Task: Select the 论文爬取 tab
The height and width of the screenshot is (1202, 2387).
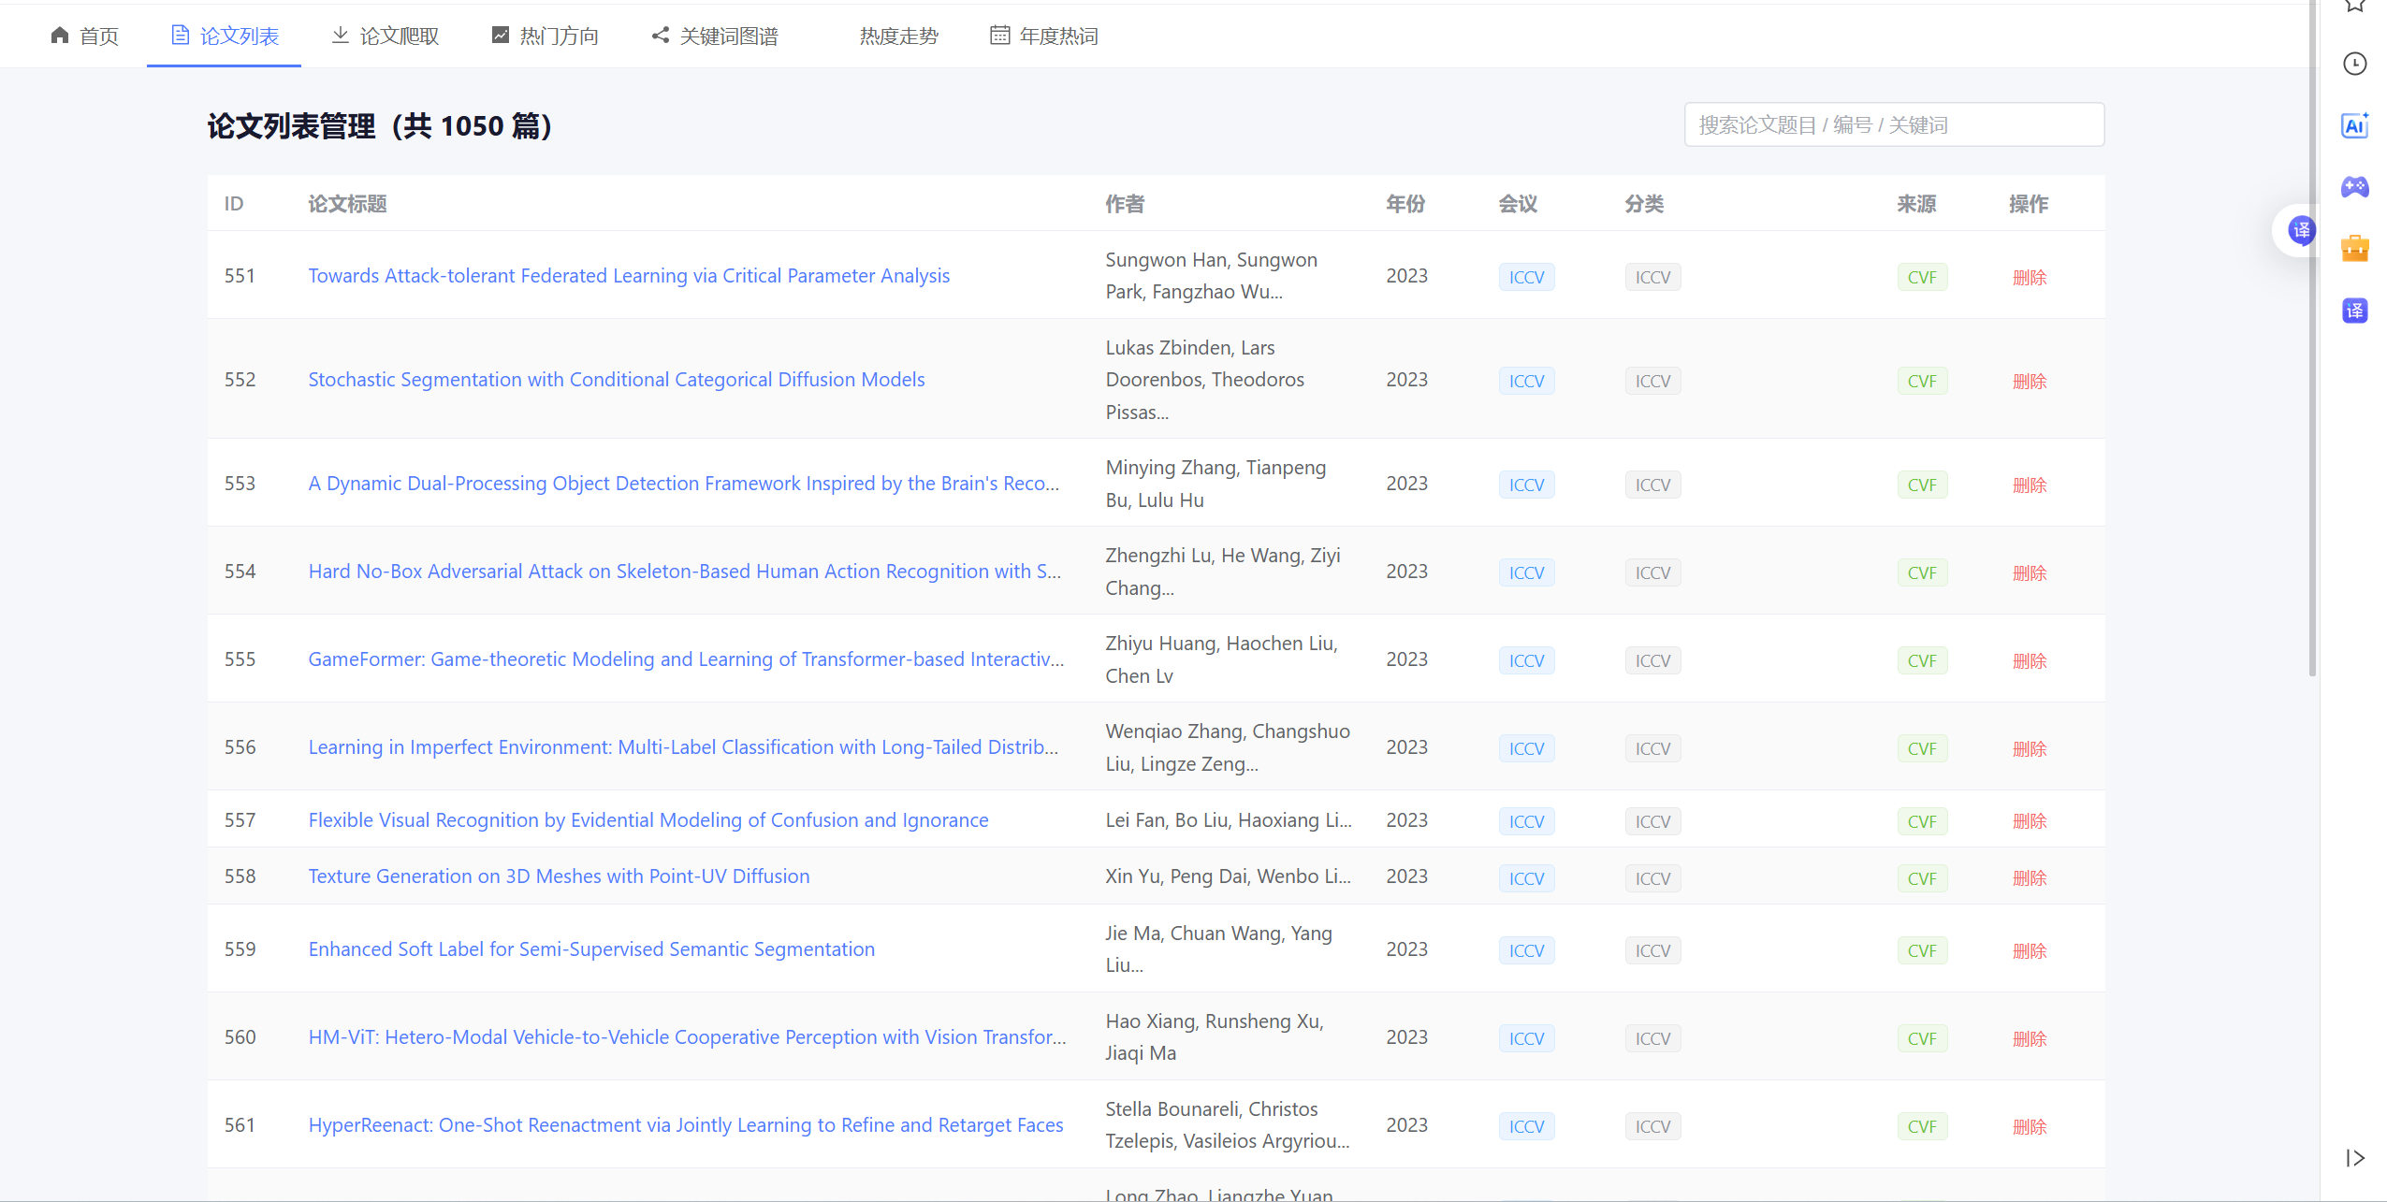Action: tap(386, 36)
